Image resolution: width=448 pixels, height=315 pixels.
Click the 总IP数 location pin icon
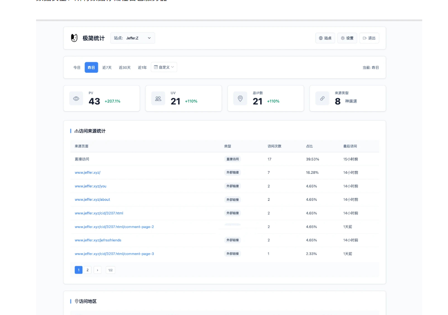click(240, 99)
